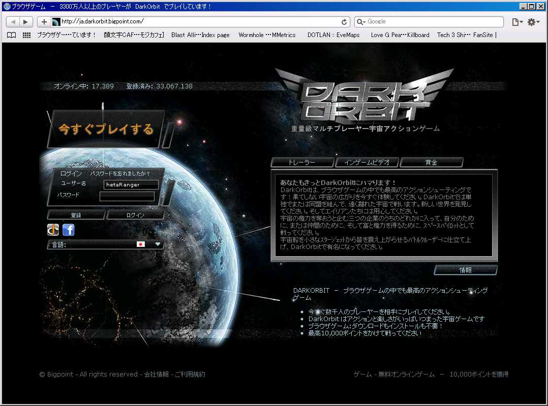The height and width of the screenshot is (406, 548).
Task: Click the 今すぐプレイする banner button
Action: coord(106,129)
